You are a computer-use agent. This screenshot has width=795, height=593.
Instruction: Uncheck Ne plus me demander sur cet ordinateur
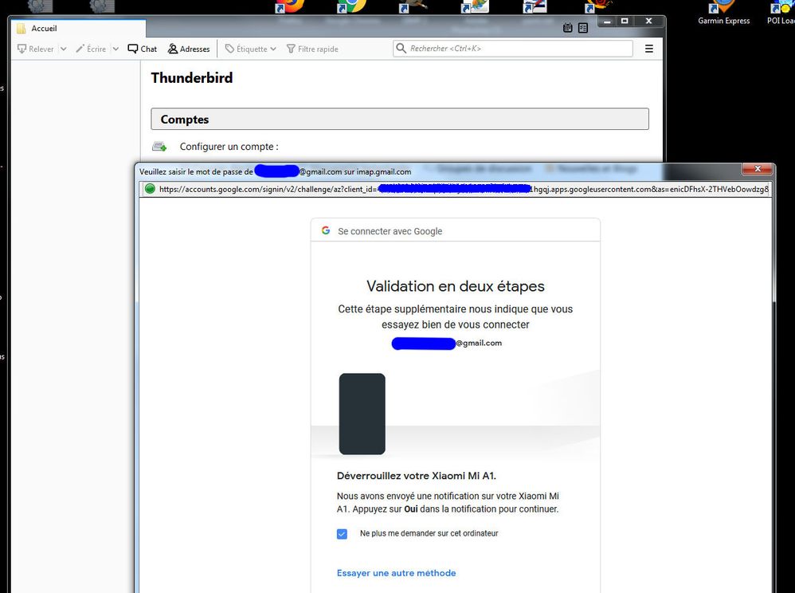(x=342, y=534)
